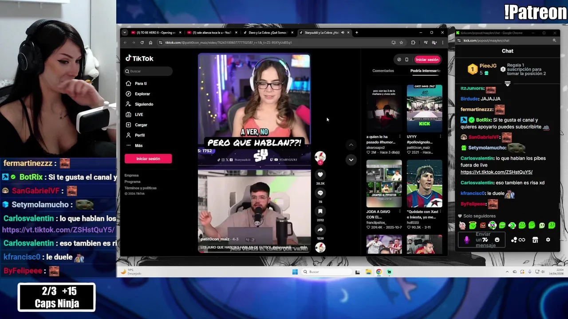Open the KICK 'UYYY' video thumbnail

tap(424, 109)
